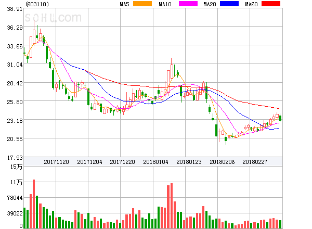Click the 20180123 date label

pyautogui.click(x=189, y=162)
